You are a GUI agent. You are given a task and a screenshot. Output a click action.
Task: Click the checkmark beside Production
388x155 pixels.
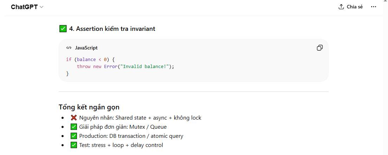(74, 136)
